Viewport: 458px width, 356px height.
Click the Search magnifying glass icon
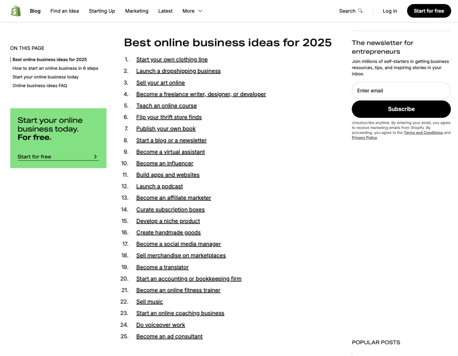360,11
